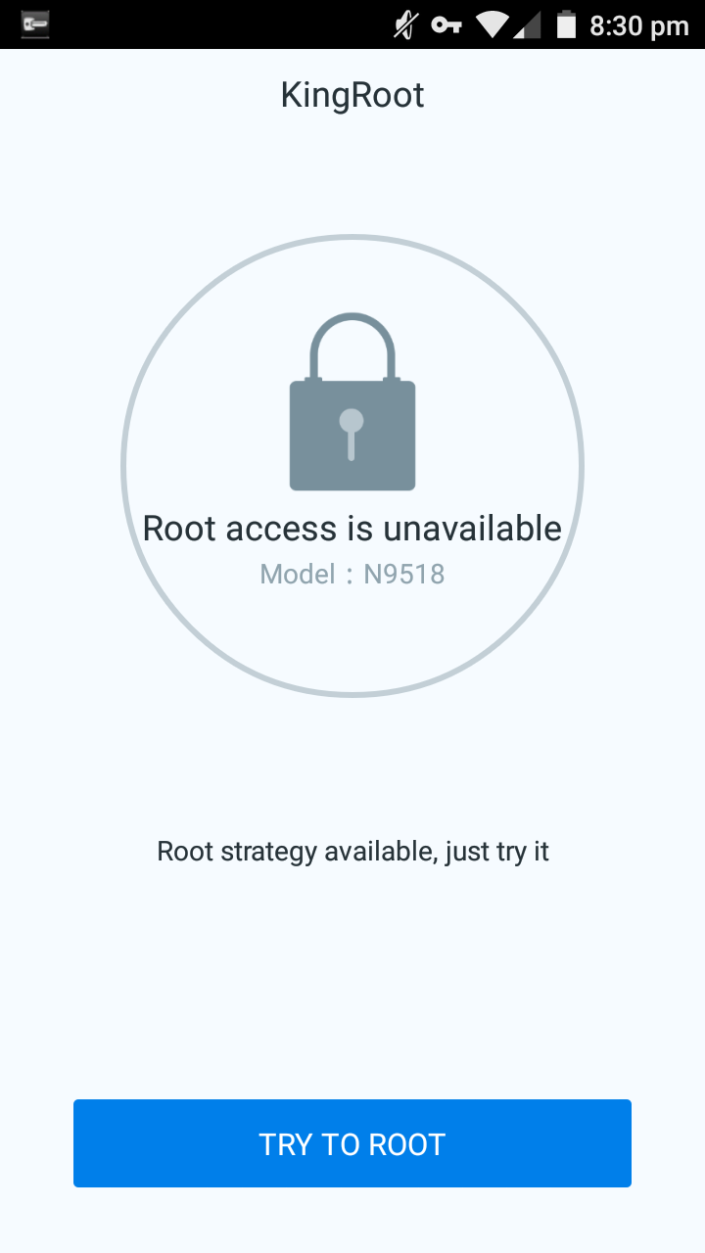Tap the Wi-Fi signal status icon
Screen dimensions: 705x1253
coord(493,24)
